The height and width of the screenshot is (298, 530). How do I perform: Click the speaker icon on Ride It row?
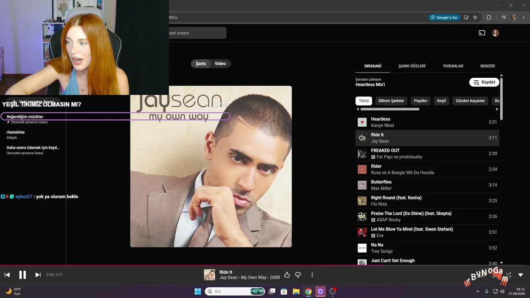(362, 138)
